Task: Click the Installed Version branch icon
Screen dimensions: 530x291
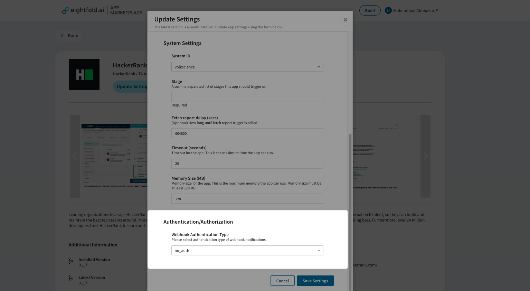Action: tap(71, 261)
